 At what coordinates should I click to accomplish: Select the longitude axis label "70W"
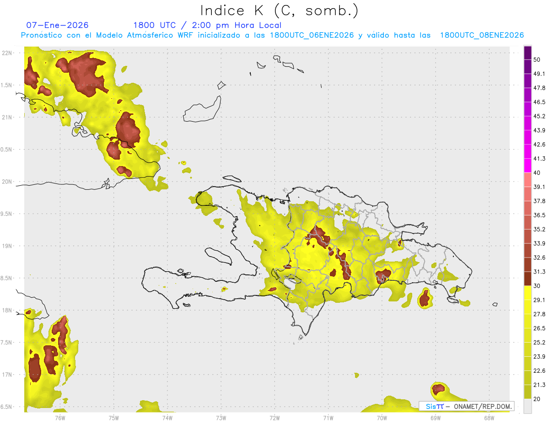(382, 418)
